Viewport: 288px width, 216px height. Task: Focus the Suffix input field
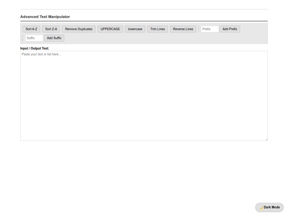click(34, 38)
